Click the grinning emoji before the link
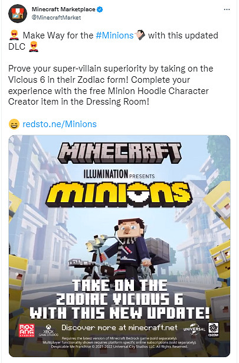The height and width of the screenshot is (363, 239). [14, 124]
